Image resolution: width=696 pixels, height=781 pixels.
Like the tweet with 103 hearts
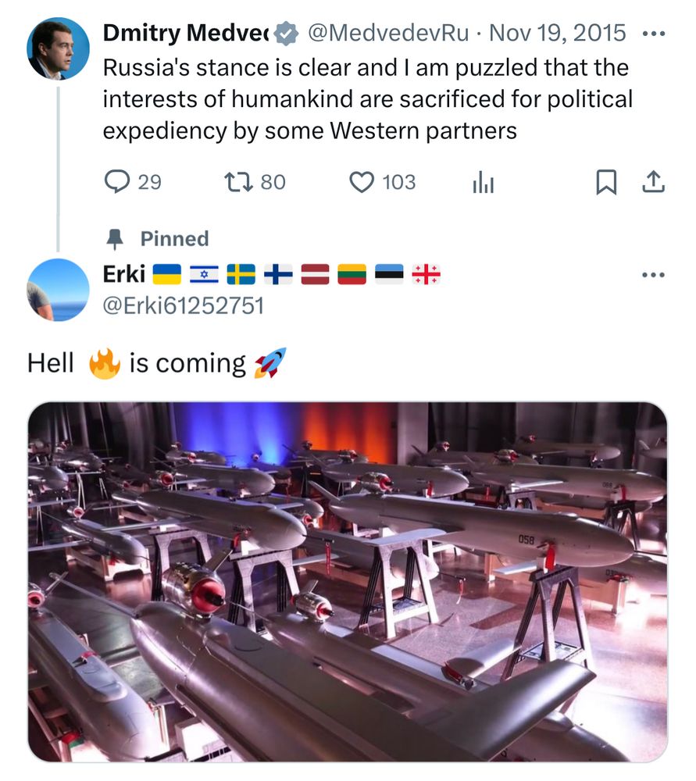point(361,183)
